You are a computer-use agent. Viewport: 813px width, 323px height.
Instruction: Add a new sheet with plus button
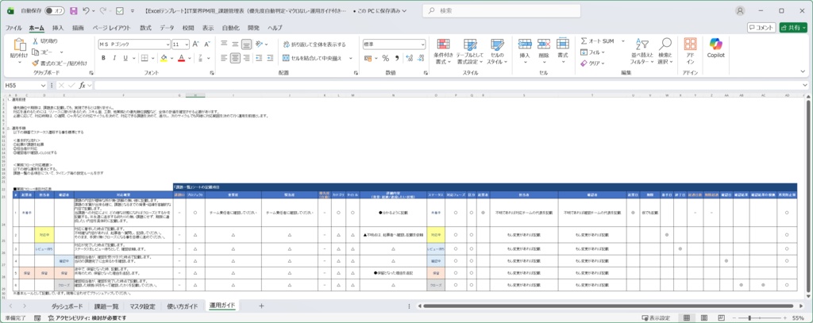[261, 306]
